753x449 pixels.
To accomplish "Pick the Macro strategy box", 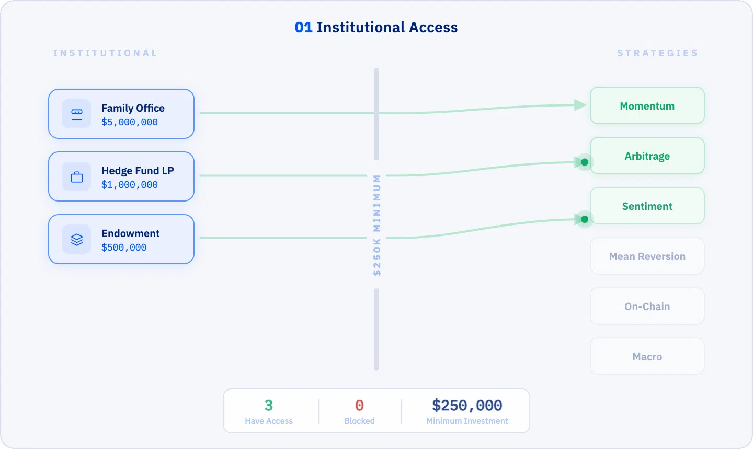I will click(647, 356).
